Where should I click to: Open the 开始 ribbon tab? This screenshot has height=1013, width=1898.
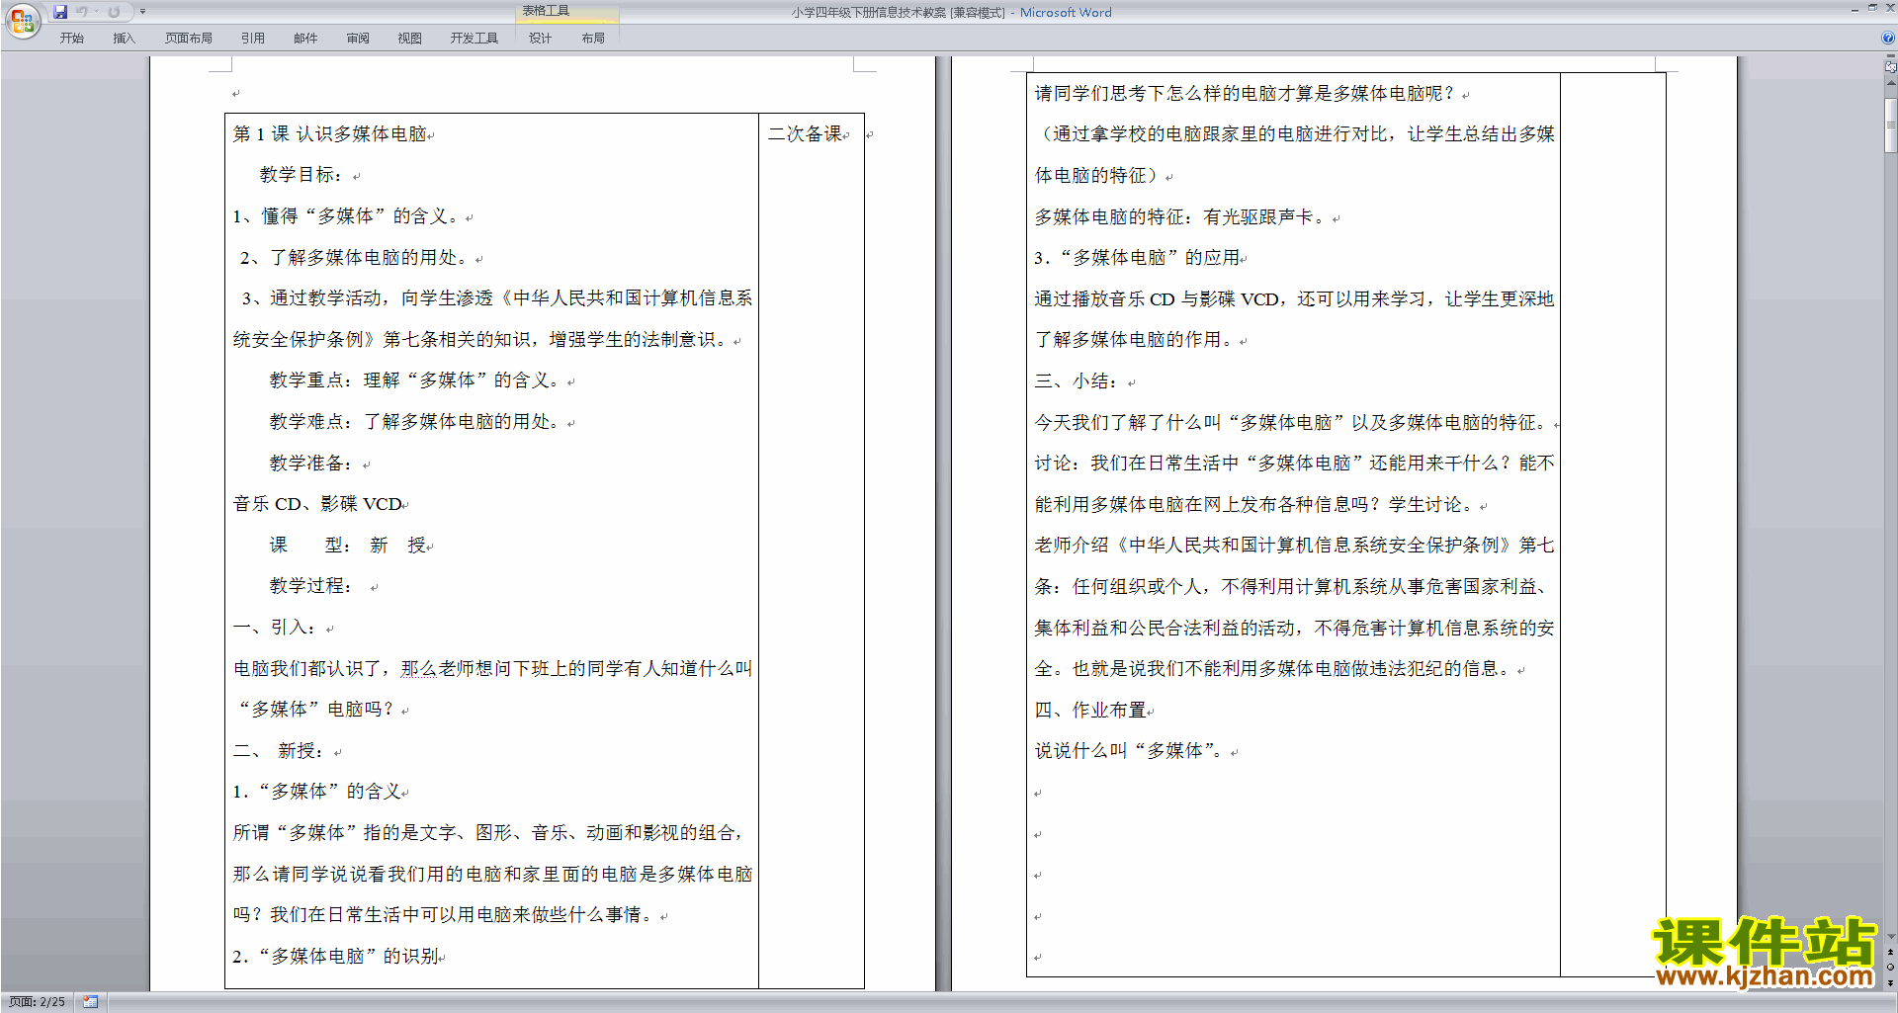71,38
